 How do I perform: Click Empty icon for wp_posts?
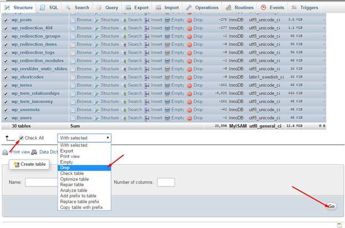pyautogui.click(x=168, y=20)
